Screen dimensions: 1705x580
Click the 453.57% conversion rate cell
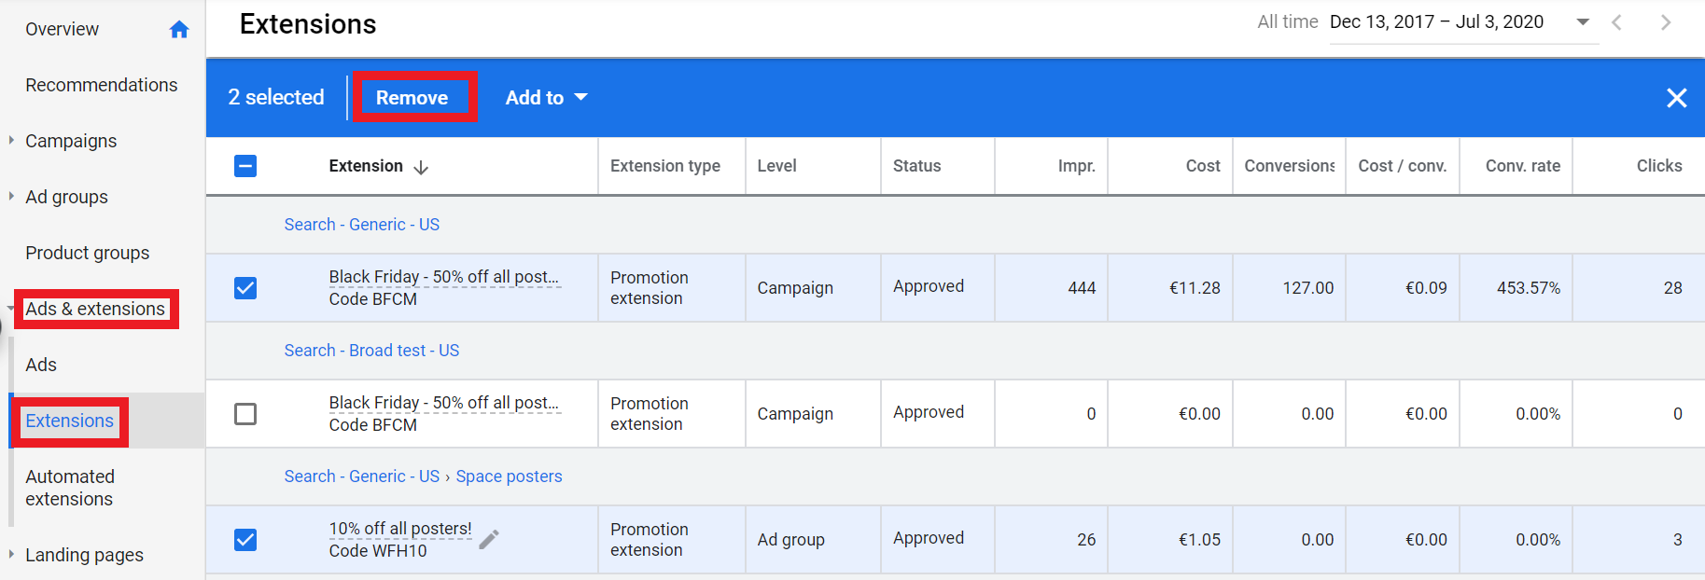[1528, 288]
